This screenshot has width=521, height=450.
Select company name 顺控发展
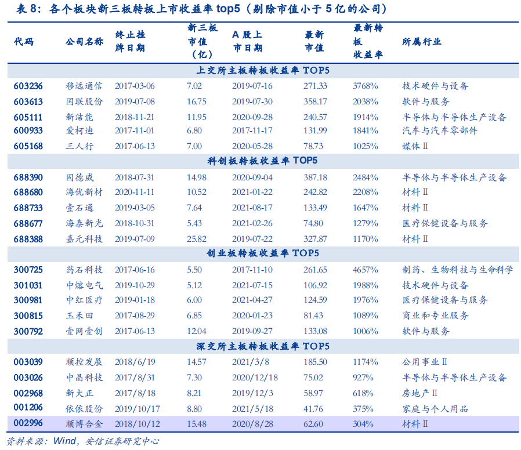(84, 362)
